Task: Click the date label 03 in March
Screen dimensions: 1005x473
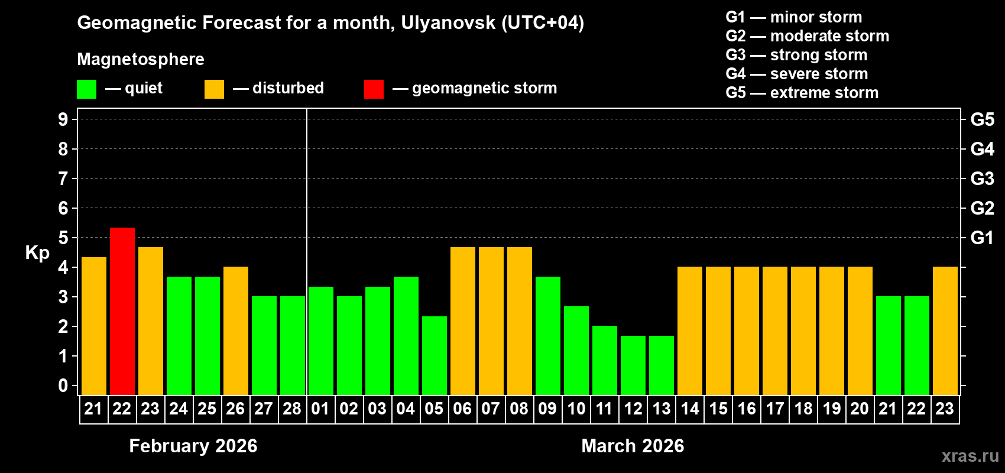Action: pos(377,409)
